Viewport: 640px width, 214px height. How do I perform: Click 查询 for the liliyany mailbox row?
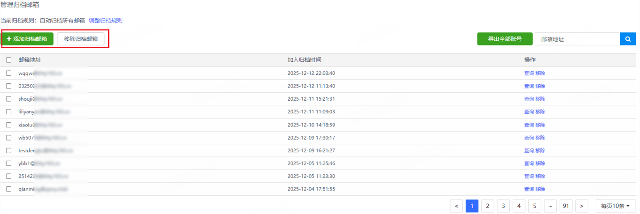coord(529,112)
